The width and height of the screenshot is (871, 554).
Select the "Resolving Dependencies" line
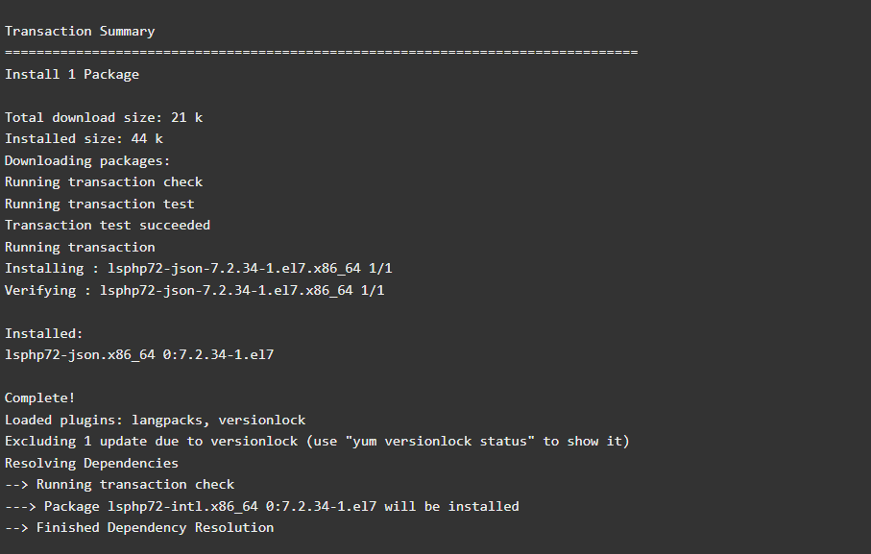point(91,463)
